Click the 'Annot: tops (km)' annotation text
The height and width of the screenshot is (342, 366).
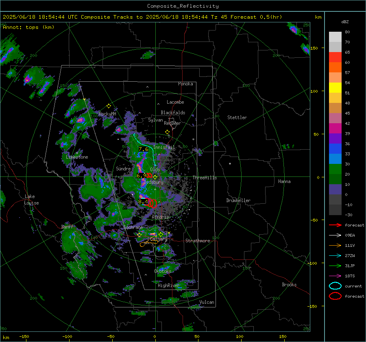pyautogui.click(x=28, y=27)
